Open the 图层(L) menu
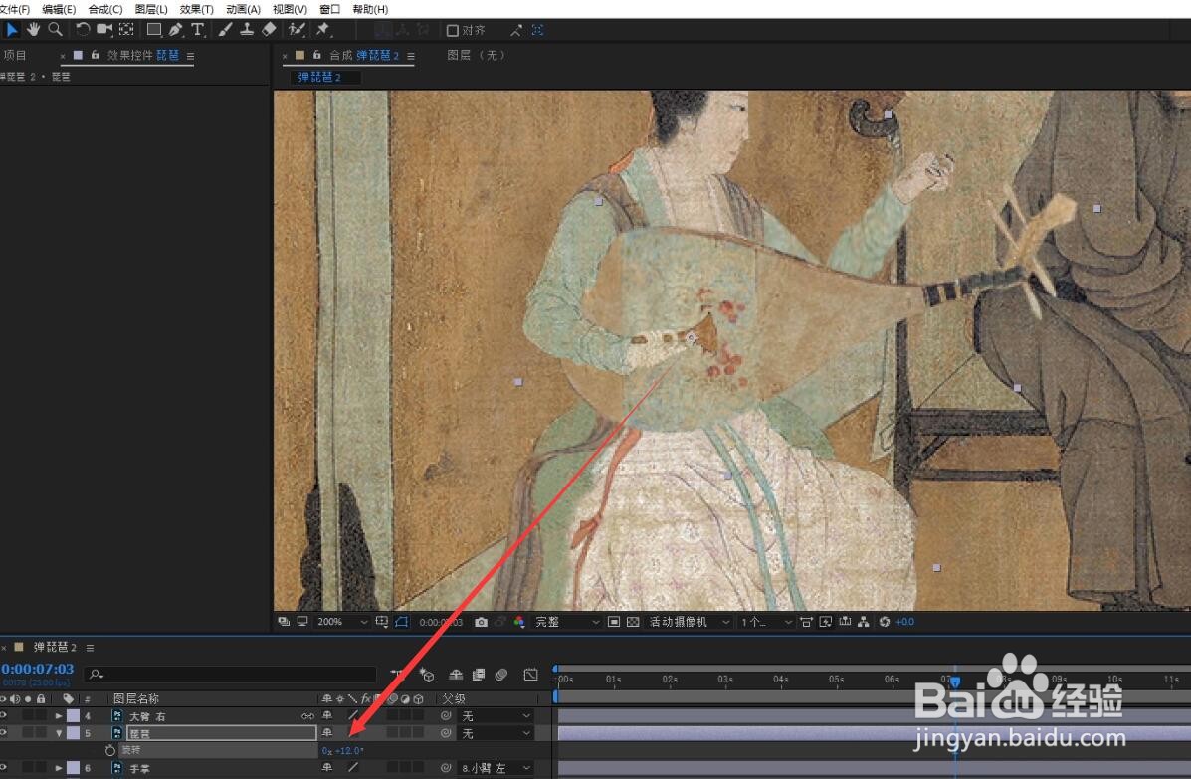The image size is (1191, 779). pos(151,9)
